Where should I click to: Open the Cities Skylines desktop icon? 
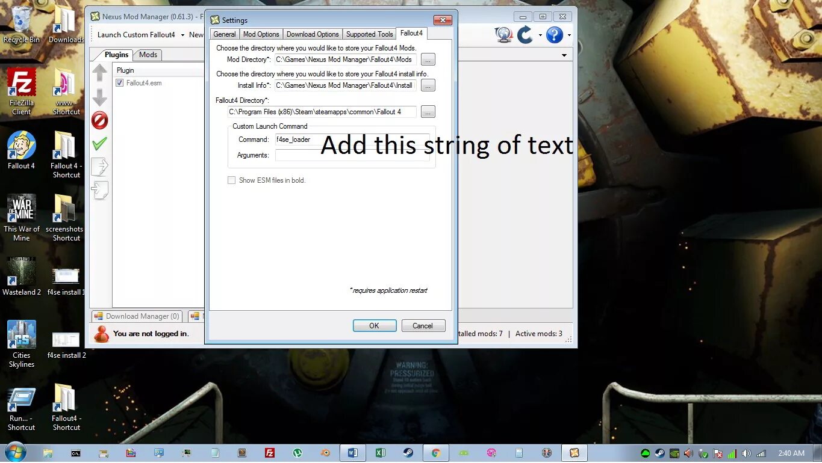click(x=22, y=344)
